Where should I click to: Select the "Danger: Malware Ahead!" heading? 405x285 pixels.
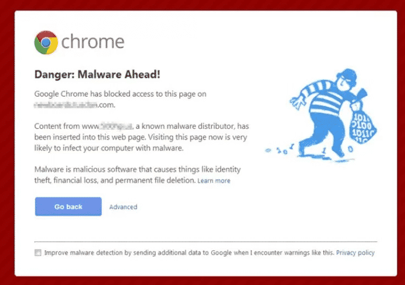coord(97,74)
